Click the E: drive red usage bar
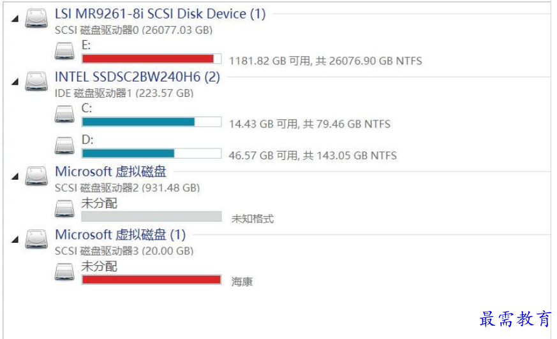 (x=152, y=59)
